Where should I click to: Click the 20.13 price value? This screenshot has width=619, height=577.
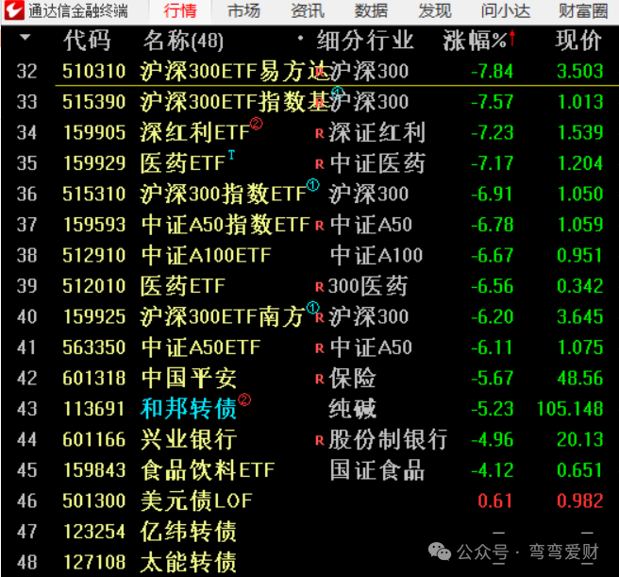tap(580, 440)
